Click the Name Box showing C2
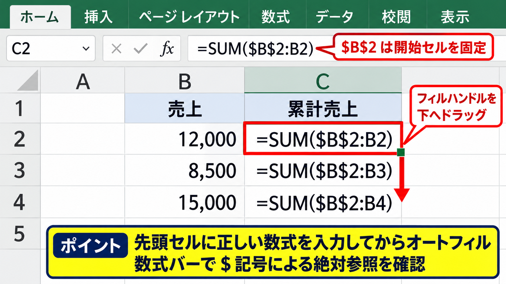Viewport: 506px width, 284px height. (51, 48)
